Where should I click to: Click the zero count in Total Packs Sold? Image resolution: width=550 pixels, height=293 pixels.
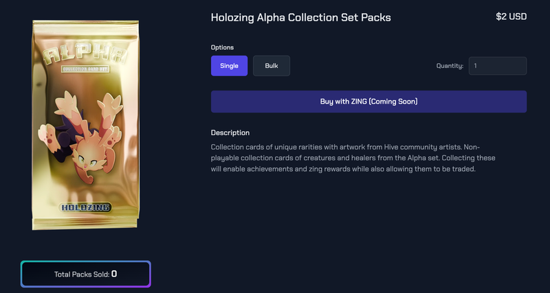114,274
